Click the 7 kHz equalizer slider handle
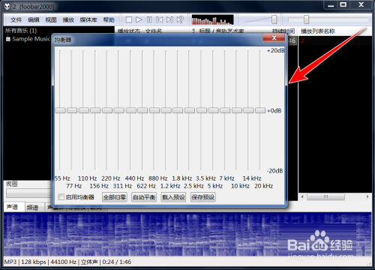375x270 pixels. click(x=225, y=110)
